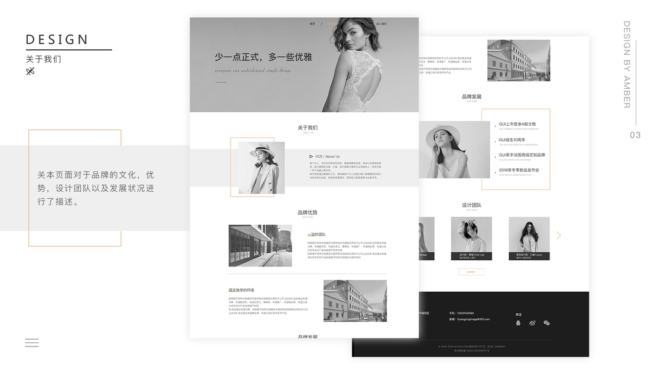Open the hamburger menu lines icon
658x370 pixels.
(32, 343)
